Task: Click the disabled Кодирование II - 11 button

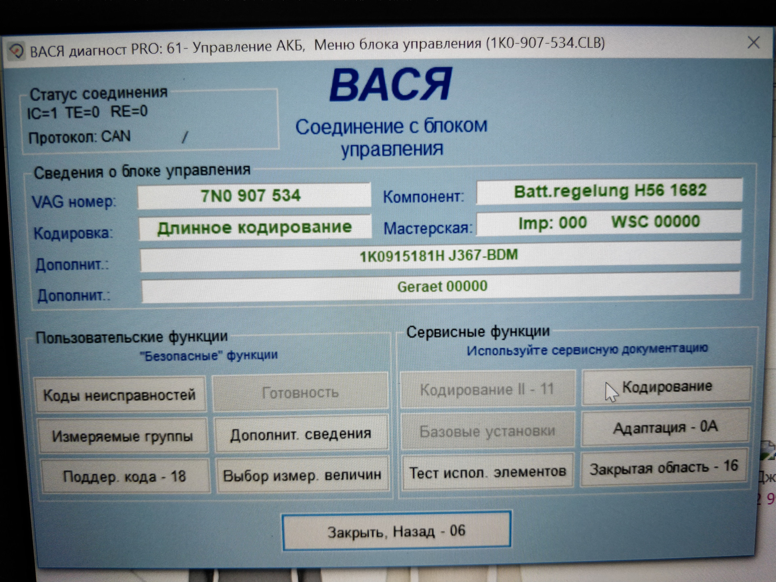Action: pyautogui.click(x=487, y=389)
